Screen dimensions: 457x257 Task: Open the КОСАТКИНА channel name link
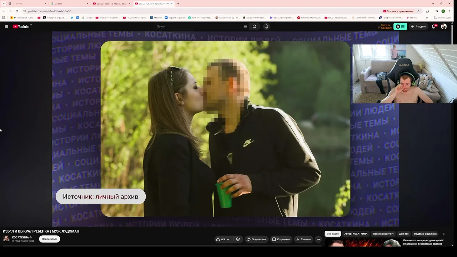coord(20,237)
